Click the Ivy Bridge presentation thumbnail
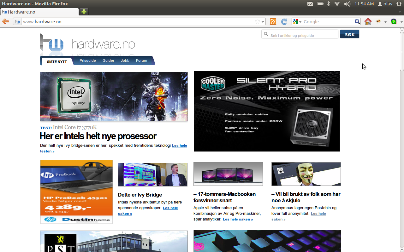 (x=153, y=175)
